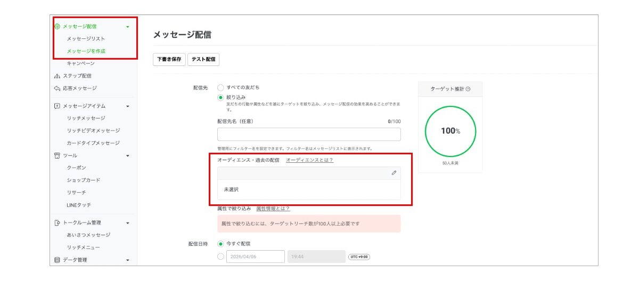Open メッセージリスト in the sidebar
639x281 pixels.
(x=86, y=39)
